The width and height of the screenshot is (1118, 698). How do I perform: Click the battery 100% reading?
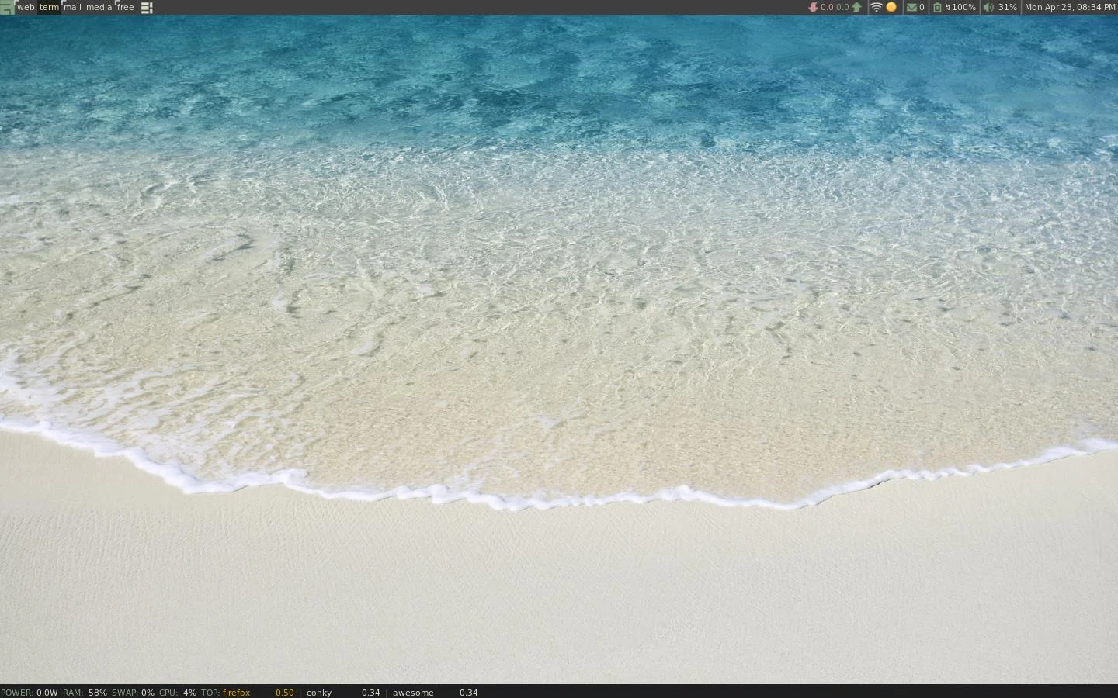(960, 8)
